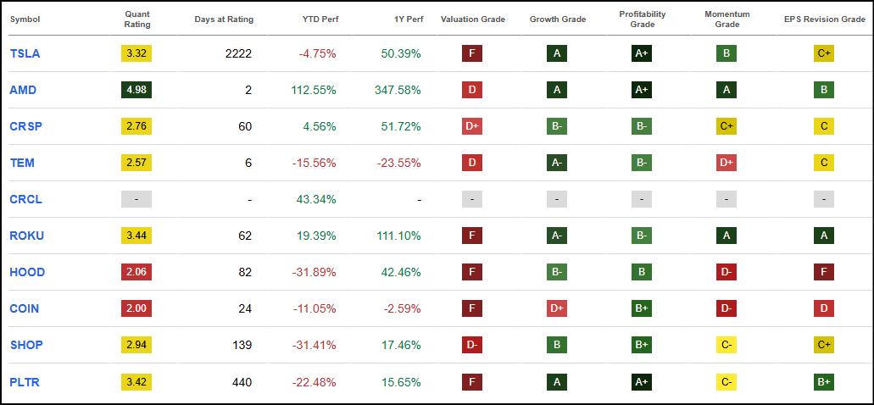The width and height of the screenshot is (874, 405).
Task: Sort by the Quant Rating column header
Action: tap(136, 19)
